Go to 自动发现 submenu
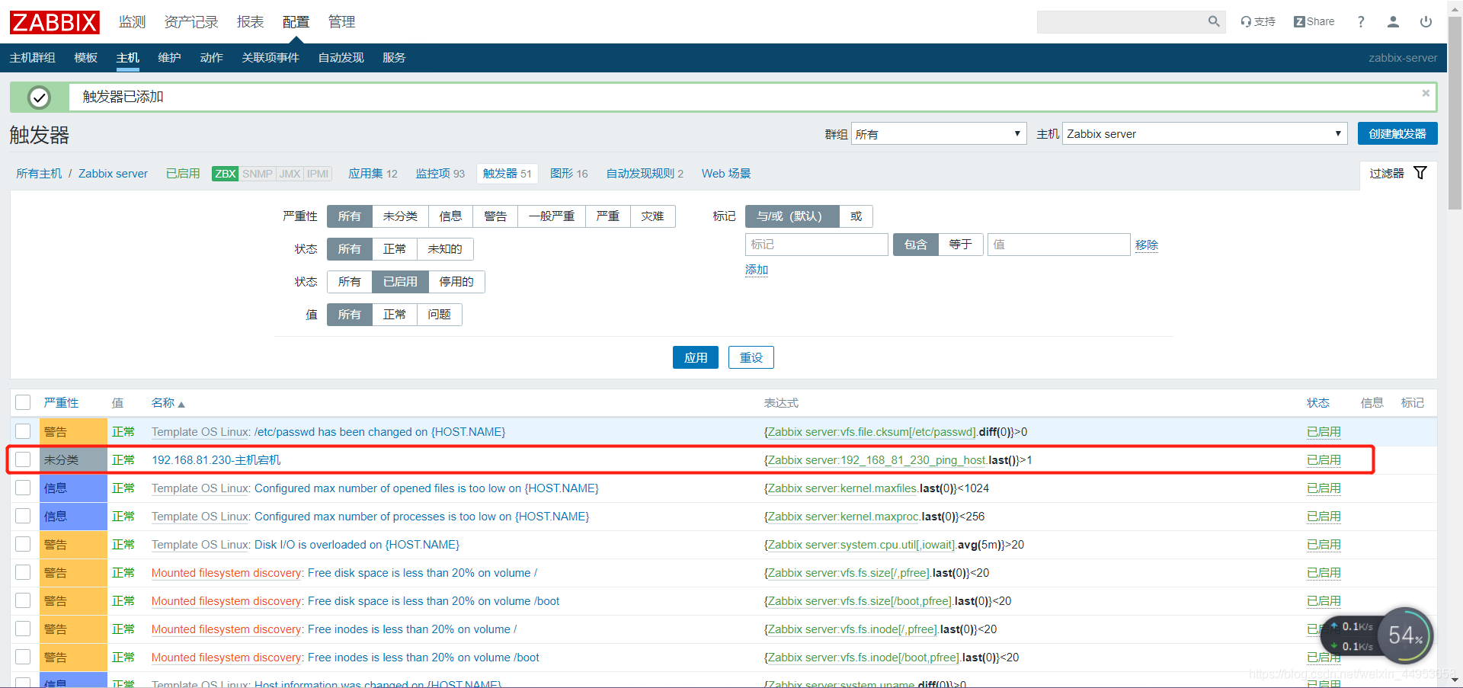The height and width of the screenshot is (688, 1463). point(341,58)
